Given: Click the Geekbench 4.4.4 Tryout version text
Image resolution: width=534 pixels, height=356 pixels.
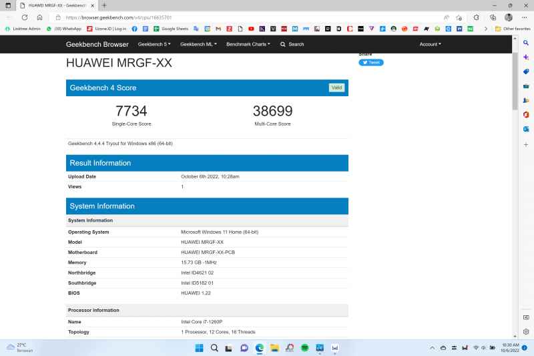Looking at the screenshot, I should coord(120,144).
